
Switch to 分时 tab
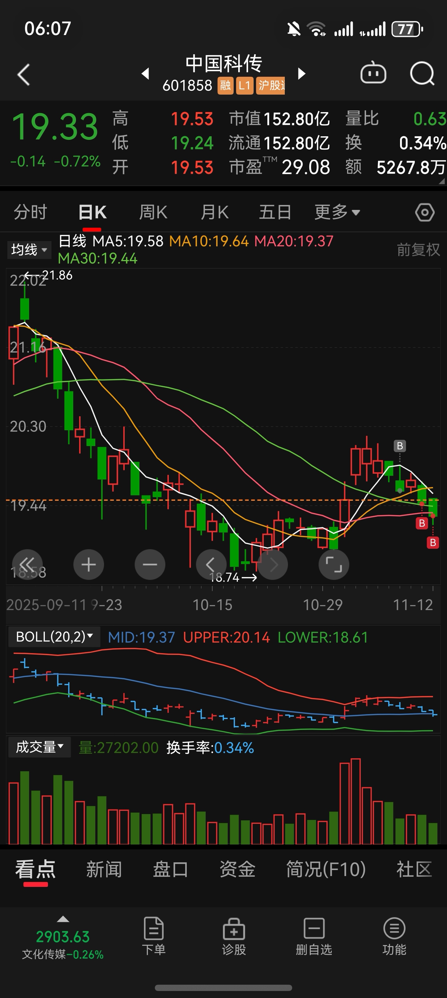tap(30, 212)
